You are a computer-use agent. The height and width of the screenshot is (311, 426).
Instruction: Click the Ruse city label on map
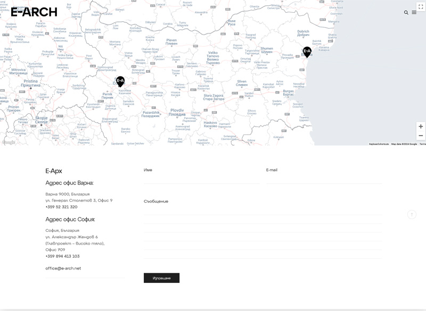coord(232,22)
